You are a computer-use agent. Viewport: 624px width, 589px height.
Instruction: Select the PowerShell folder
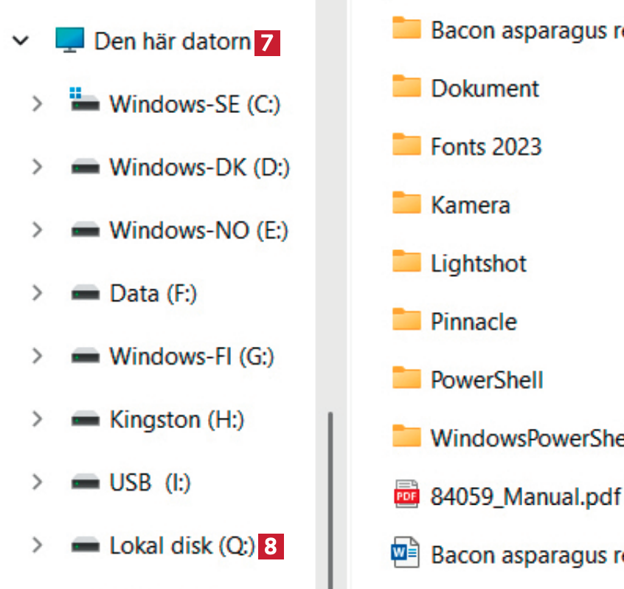(x=487, y=379)
